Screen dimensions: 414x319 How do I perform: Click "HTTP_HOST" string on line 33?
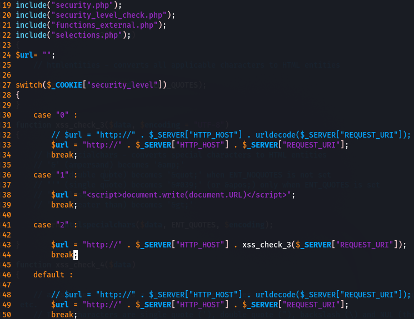pyautogui.click(x=200, y=145)
